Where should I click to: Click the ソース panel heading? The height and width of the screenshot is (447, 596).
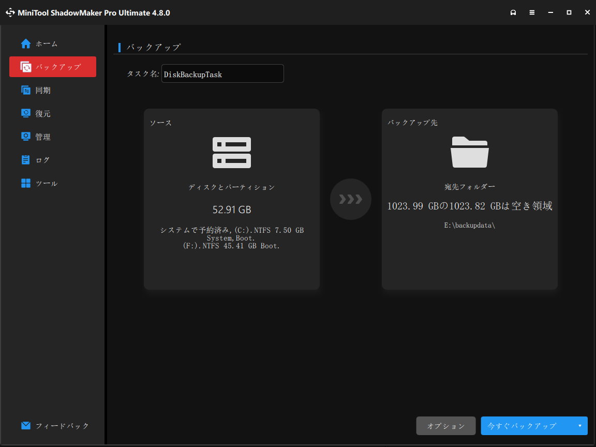coord(161,123)
